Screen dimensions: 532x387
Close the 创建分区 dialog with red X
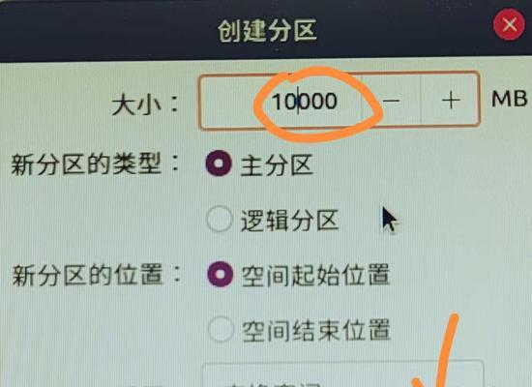click(x=509, y=25)
